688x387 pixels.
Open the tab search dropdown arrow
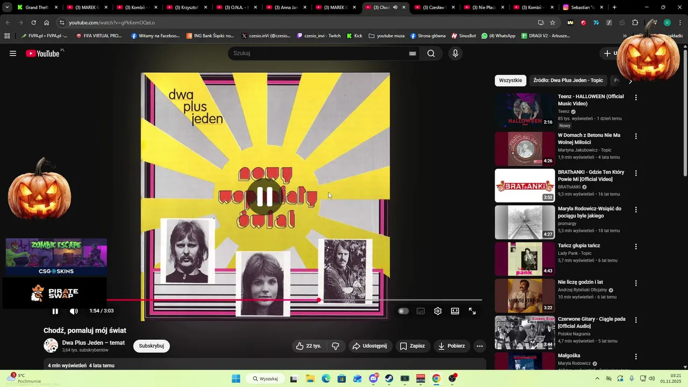pyautogui.click(x=7, y=8)
